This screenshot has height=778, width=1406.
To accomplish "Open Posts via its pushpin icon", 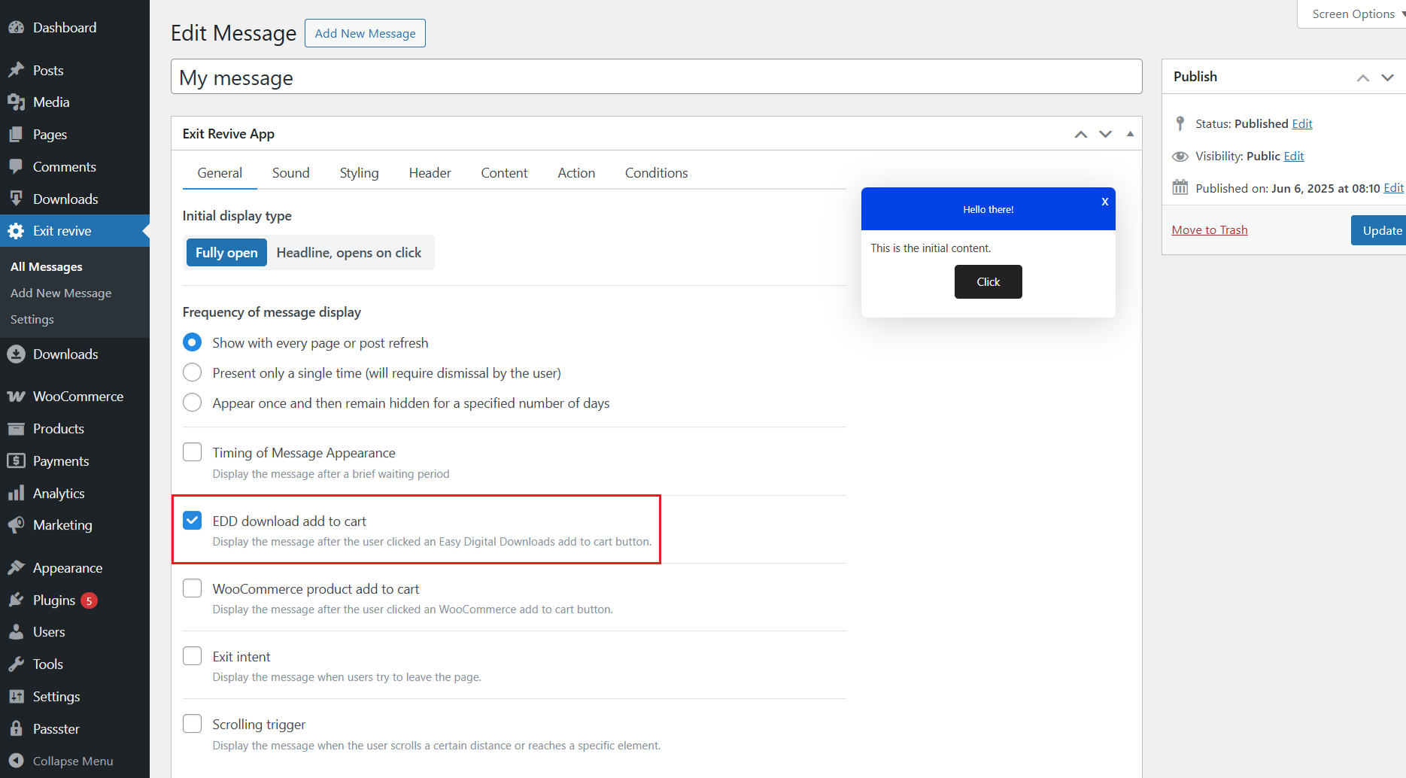I will coord(16,70).
